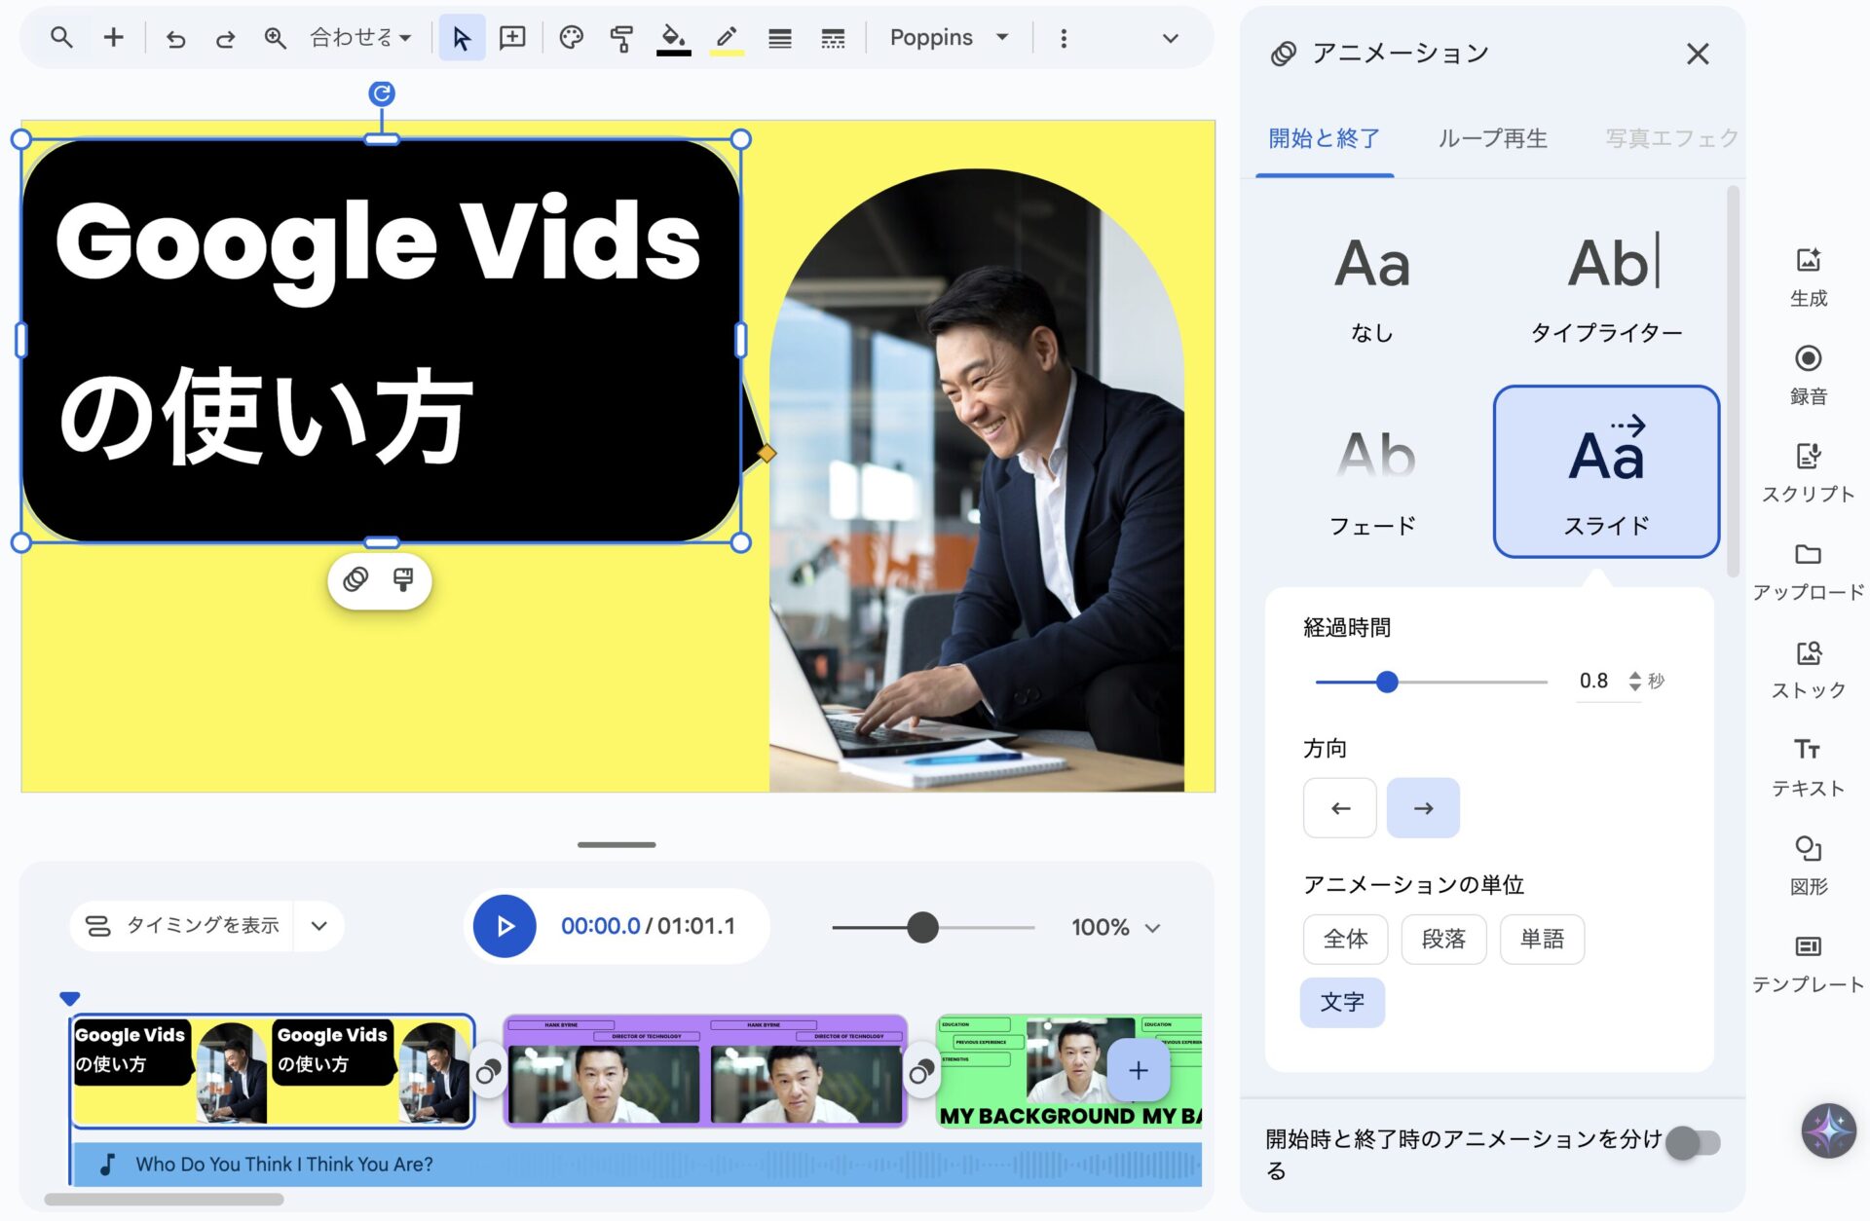Open the timeline 100% zoom dropdown
This screenshot has height=1221, width=1870.
coord(1116,927)
